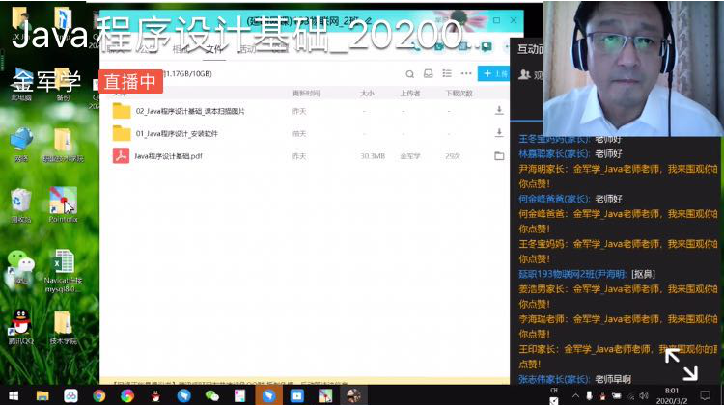
Task: Switch file list view mode icon
Action: (x=447, y=73)
